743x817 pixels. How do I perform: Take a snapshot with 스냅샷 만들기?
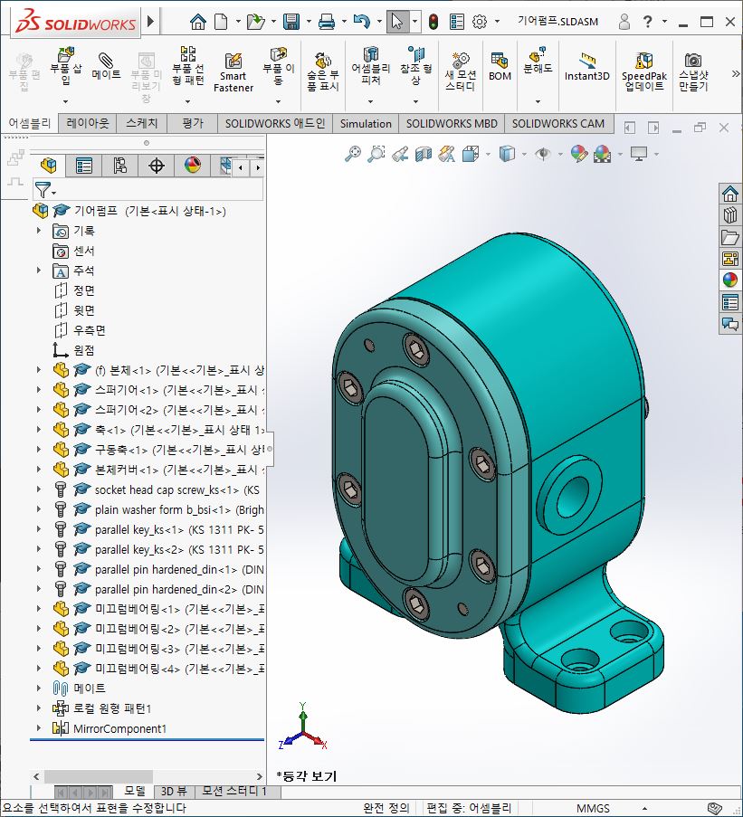693,72
